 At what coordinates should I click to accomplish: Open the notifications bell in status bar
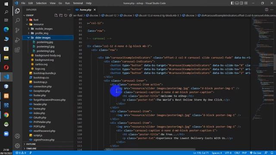click(272, 153)
